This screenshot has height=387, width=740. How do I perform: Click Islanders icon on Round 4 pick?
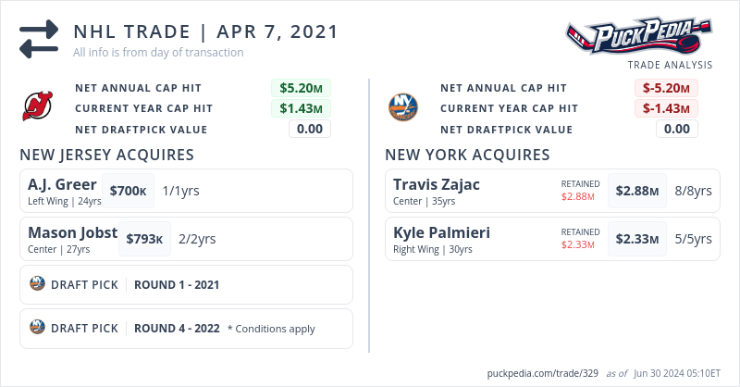coord(38,328)
